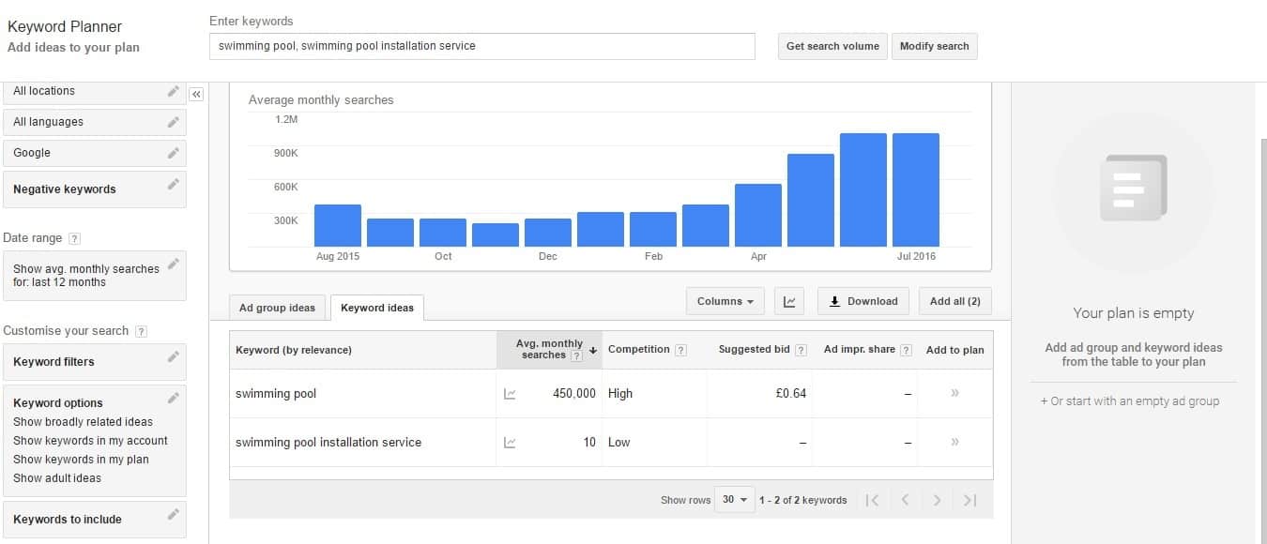Open the Show rows dropdown
Screen dimensions: 1267x544
coord(734,500)
